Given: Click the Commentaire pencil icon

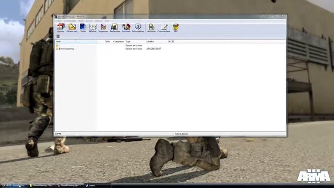Looking at the screenshot, I should tap(164, 28).
